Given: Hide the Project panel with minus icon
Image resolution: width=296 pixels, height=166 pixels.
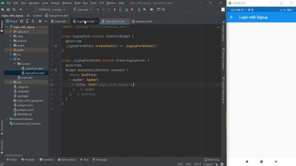Looking at the screenshot, I should (x=45, y=21).
